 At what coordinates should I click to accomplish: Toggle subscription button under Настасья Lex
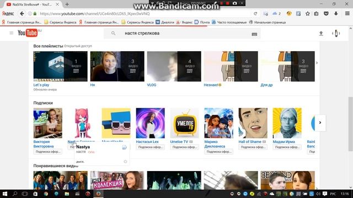[x=151, y=147]
